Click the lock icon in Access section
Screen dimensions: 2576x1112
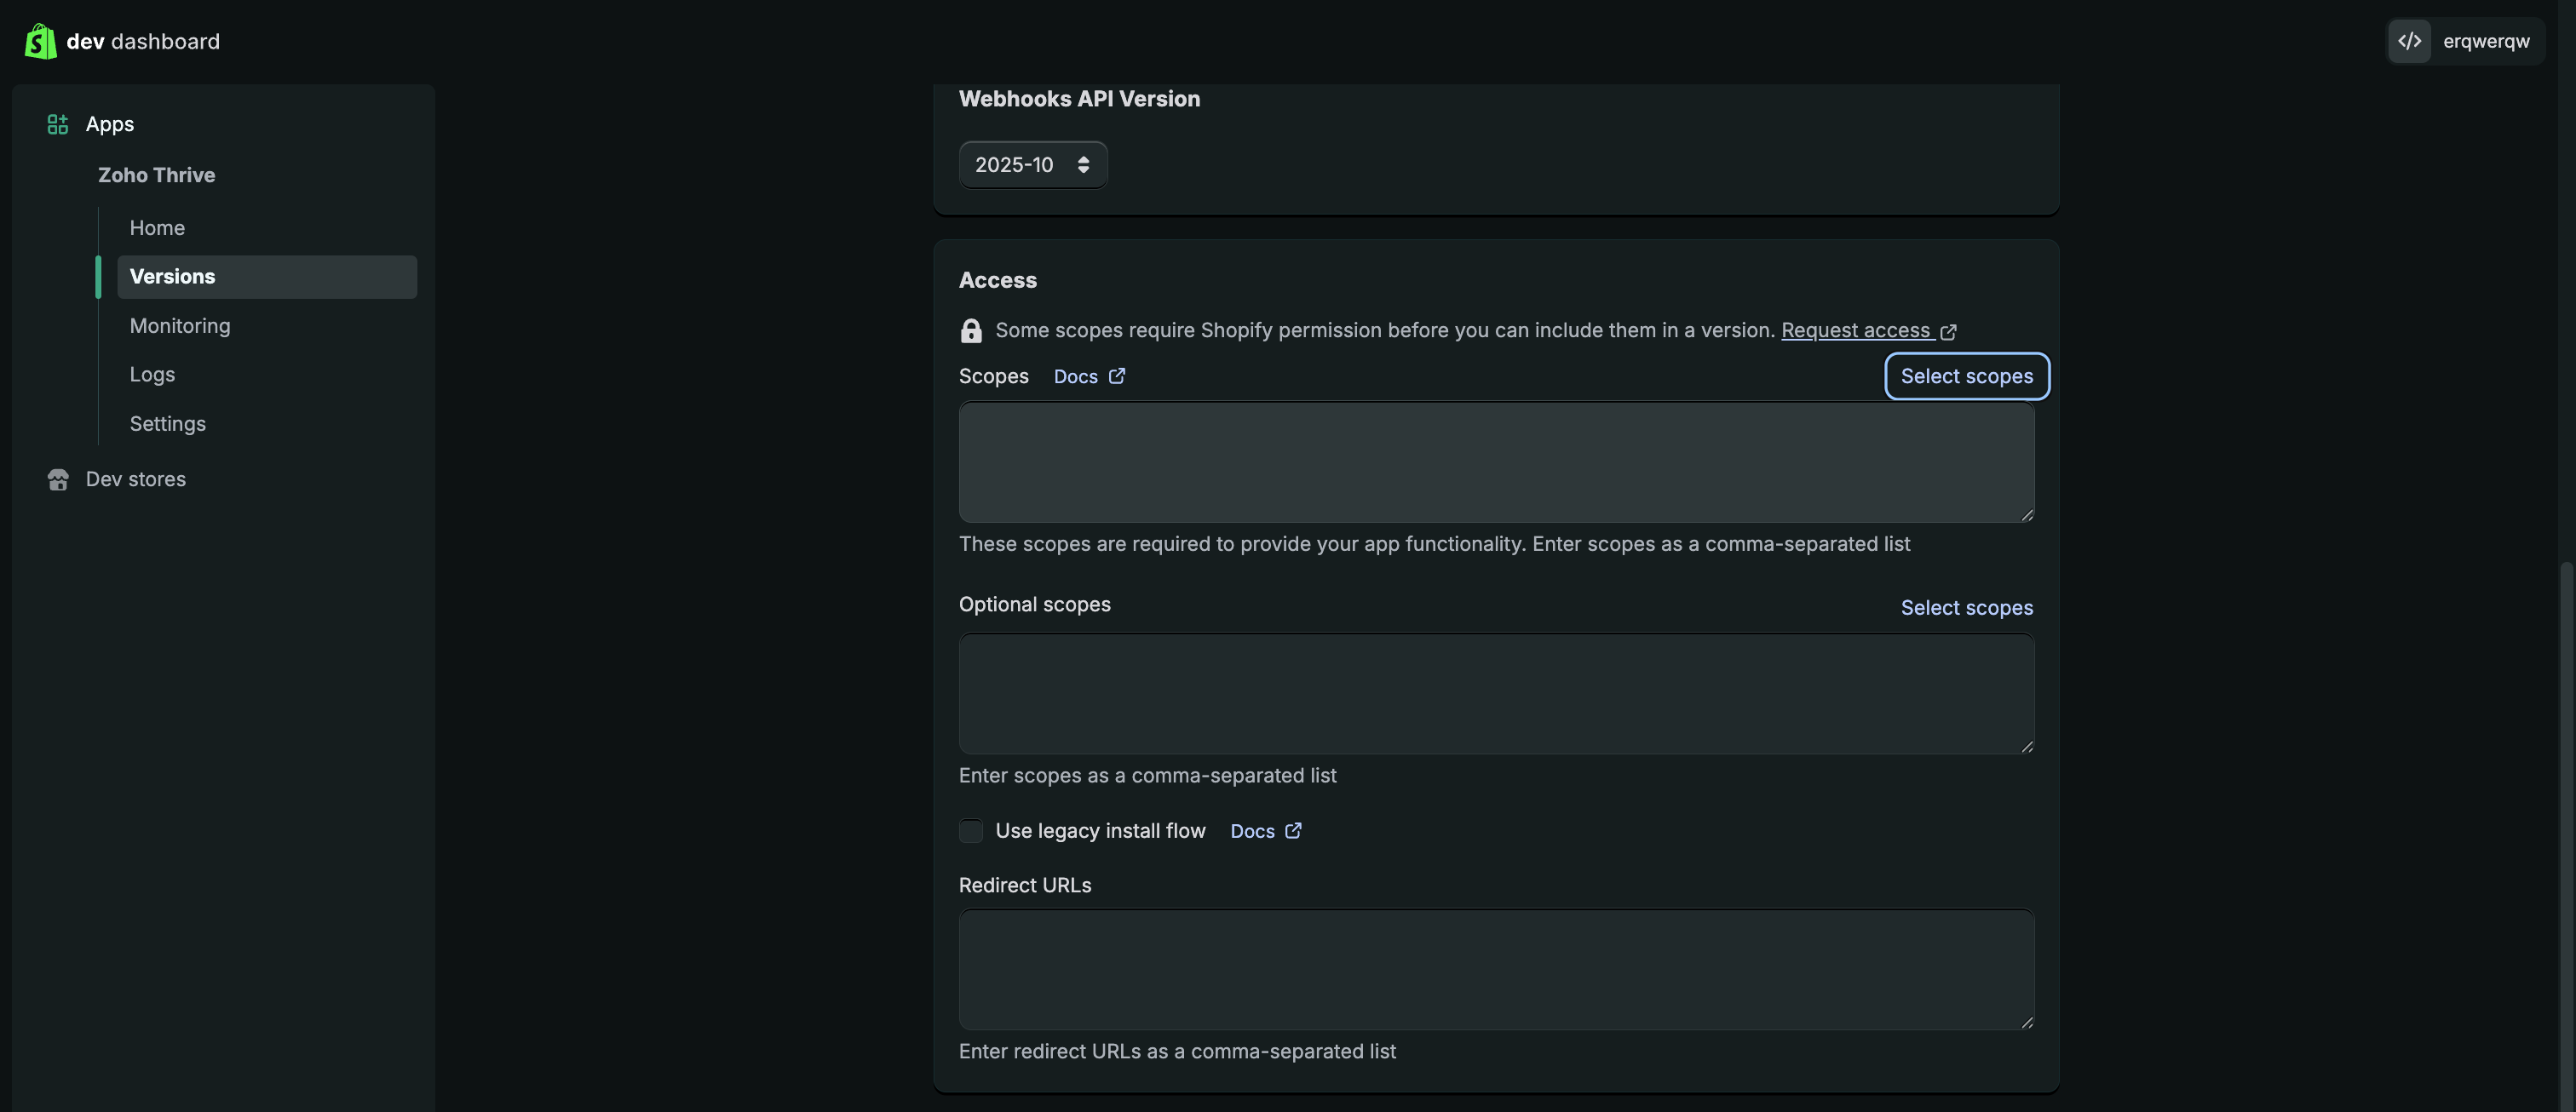pos(970,330)
